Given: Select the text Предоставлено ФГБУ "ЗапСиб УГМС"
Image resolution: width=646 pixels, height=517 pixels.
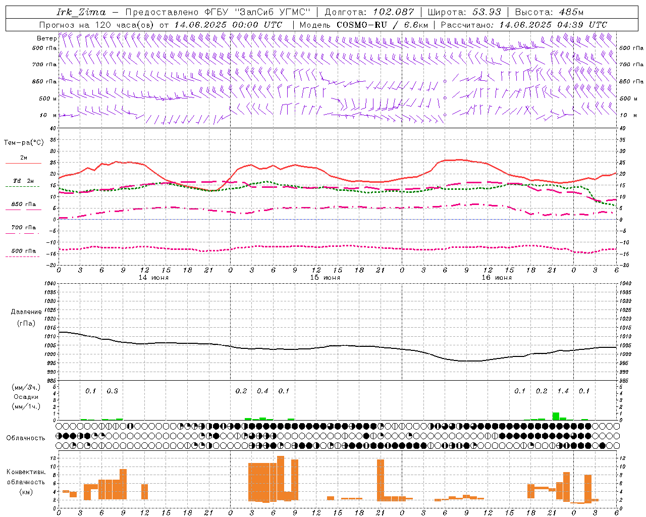Looking at the screenshot, I should click(218, 12).
